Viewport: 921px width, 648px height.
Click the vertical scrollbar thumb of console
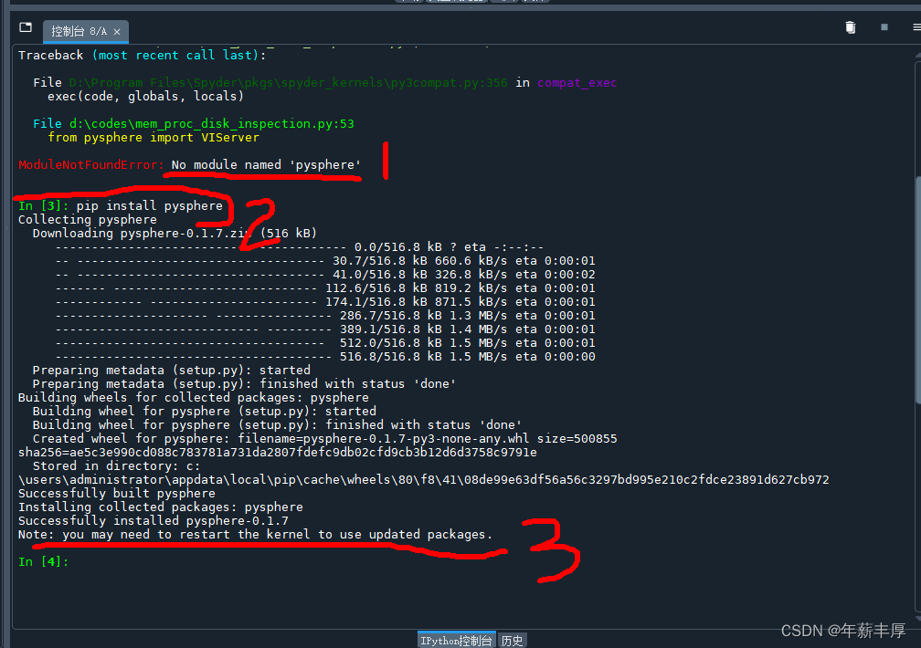pos(917,290)
